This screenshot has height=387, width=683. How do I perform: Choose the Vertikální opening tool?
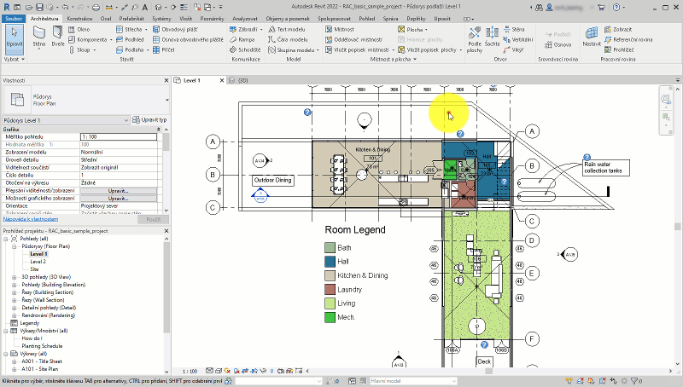click(x=518, y=39)
